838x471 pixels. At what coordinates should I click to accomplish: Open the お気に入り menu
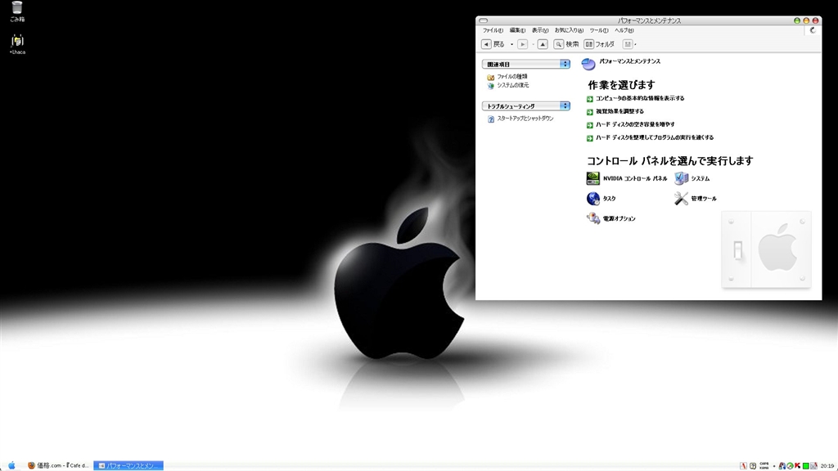[x=569, y=30]
